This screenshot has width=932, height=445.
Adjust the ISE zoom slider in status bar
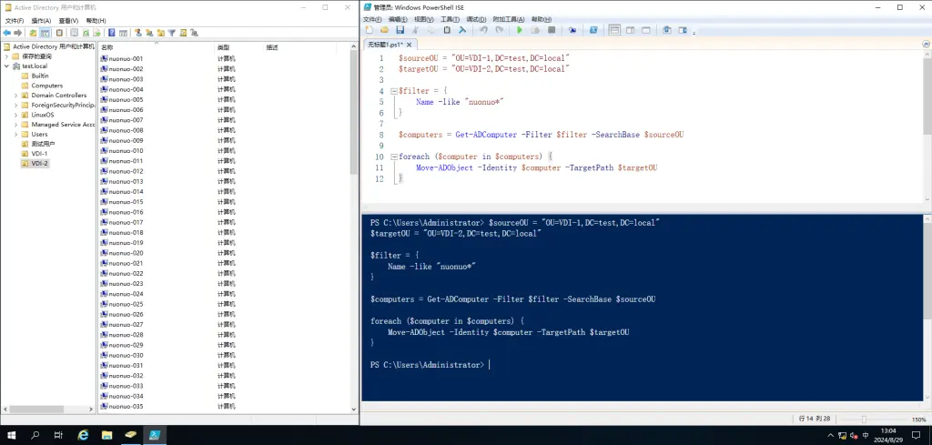click(863, 419)
